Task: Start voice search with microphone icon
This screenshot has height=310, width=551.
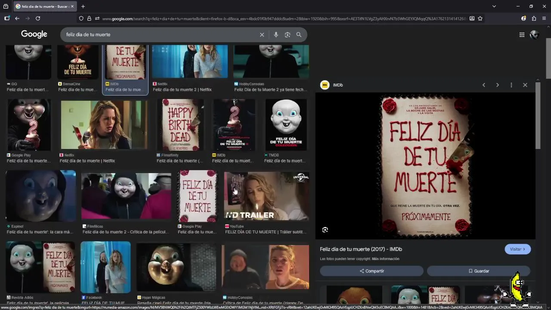Action: tap(276, 35)
